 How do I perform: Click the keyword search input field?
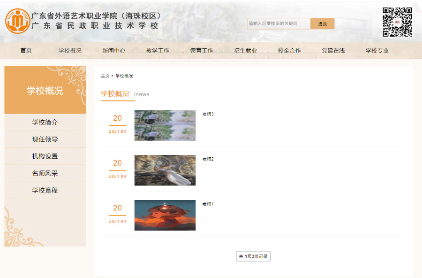[x=279, y=23]
